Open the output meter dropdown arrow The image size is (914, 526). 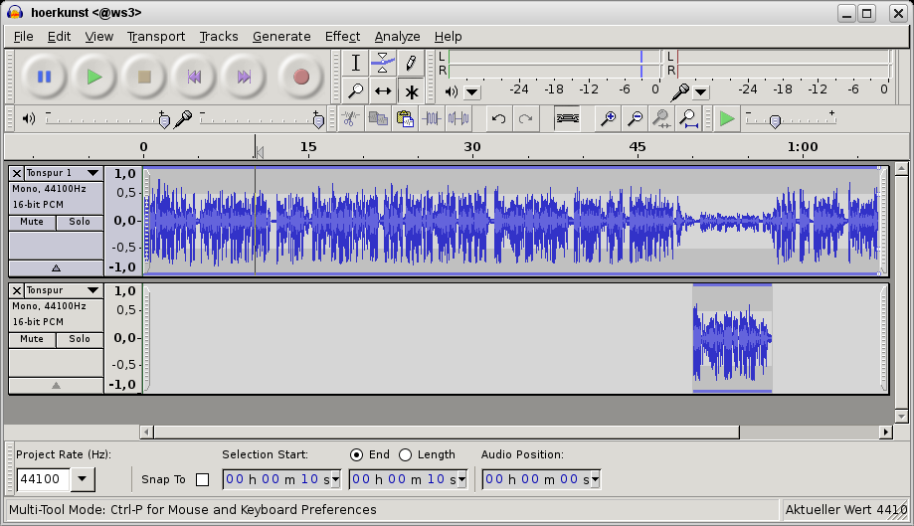472,92
